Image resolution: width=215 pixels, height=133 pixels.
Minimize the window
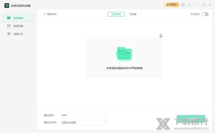(197, 5)
